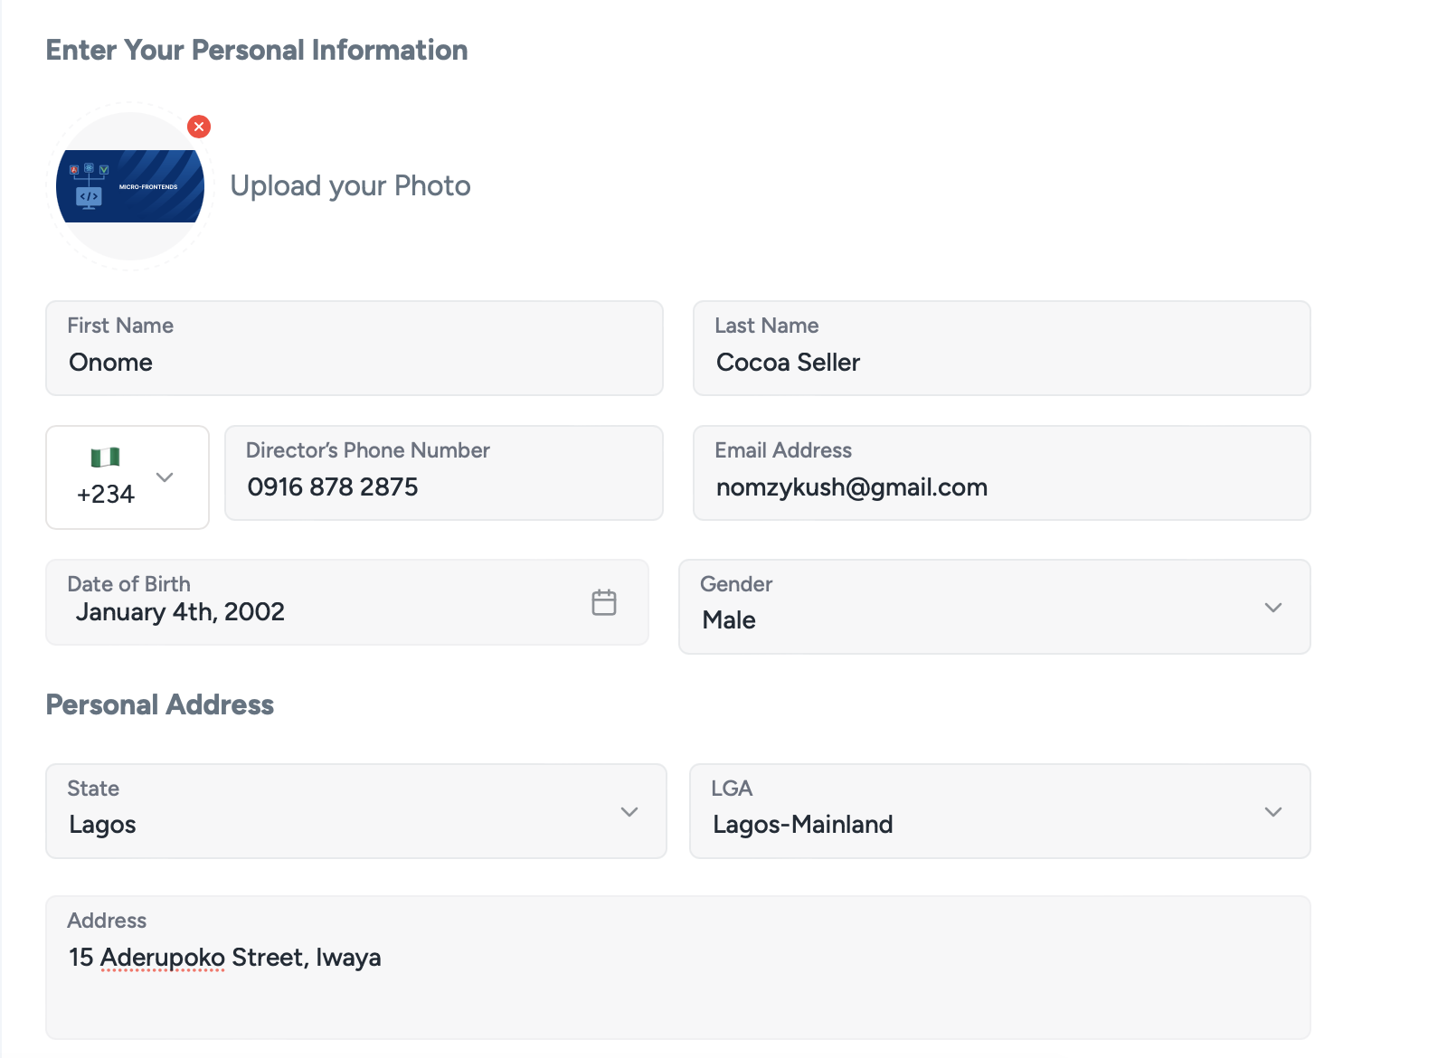This screenshot has height=1058, width=1447.
Task: Click the uploaded Micro-Frontends profile photo
Action: (x=130, y=186)
